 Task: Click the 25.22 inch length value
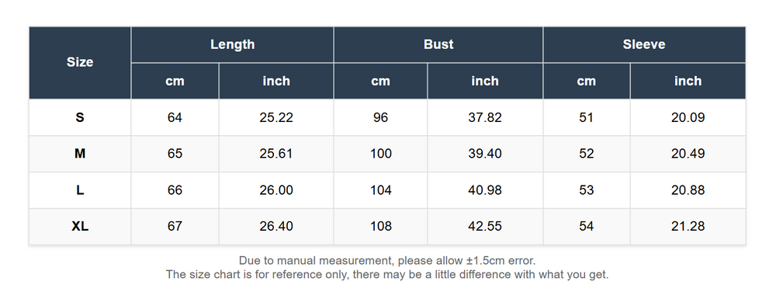tap(276, 117)
